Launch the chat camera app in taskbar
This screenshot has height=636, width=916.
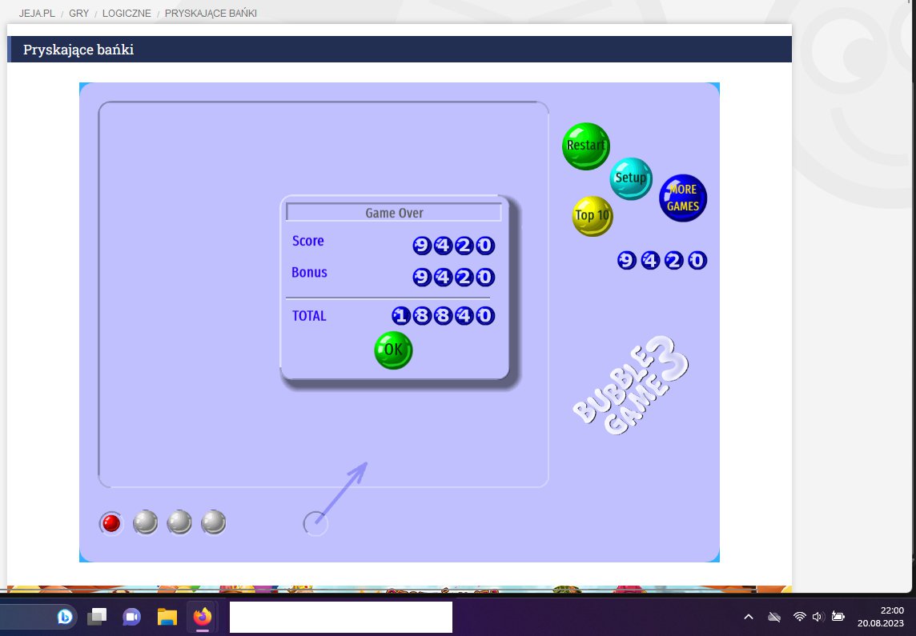coord(131,617)
